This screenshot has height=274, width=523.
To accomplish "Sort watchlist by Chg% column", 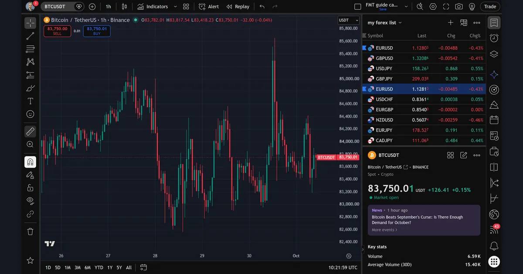I will click(475, 36).
